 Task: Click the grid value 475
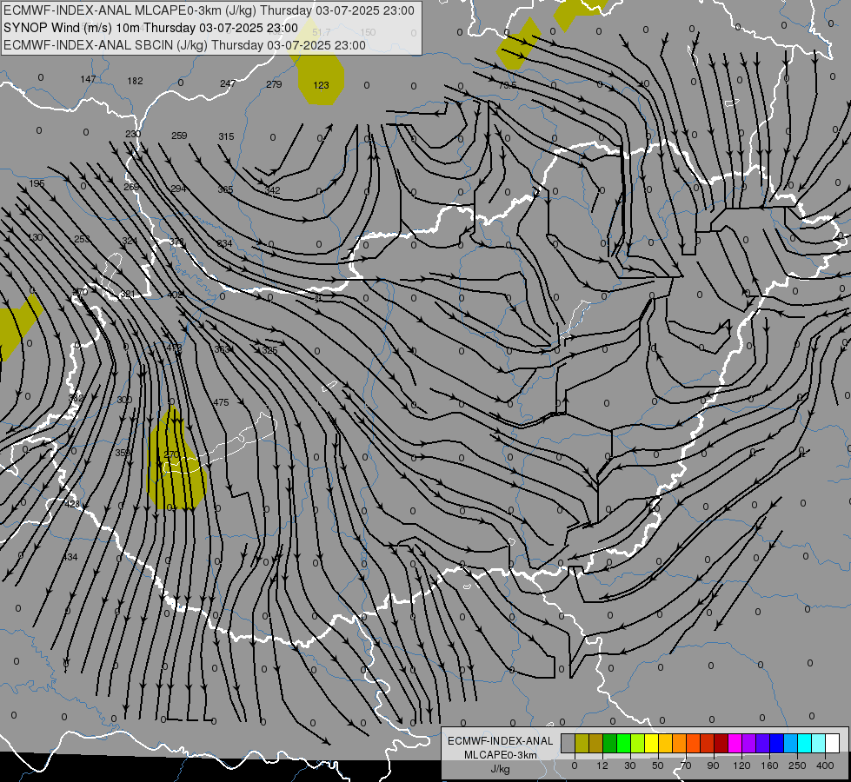click(221, 402)
